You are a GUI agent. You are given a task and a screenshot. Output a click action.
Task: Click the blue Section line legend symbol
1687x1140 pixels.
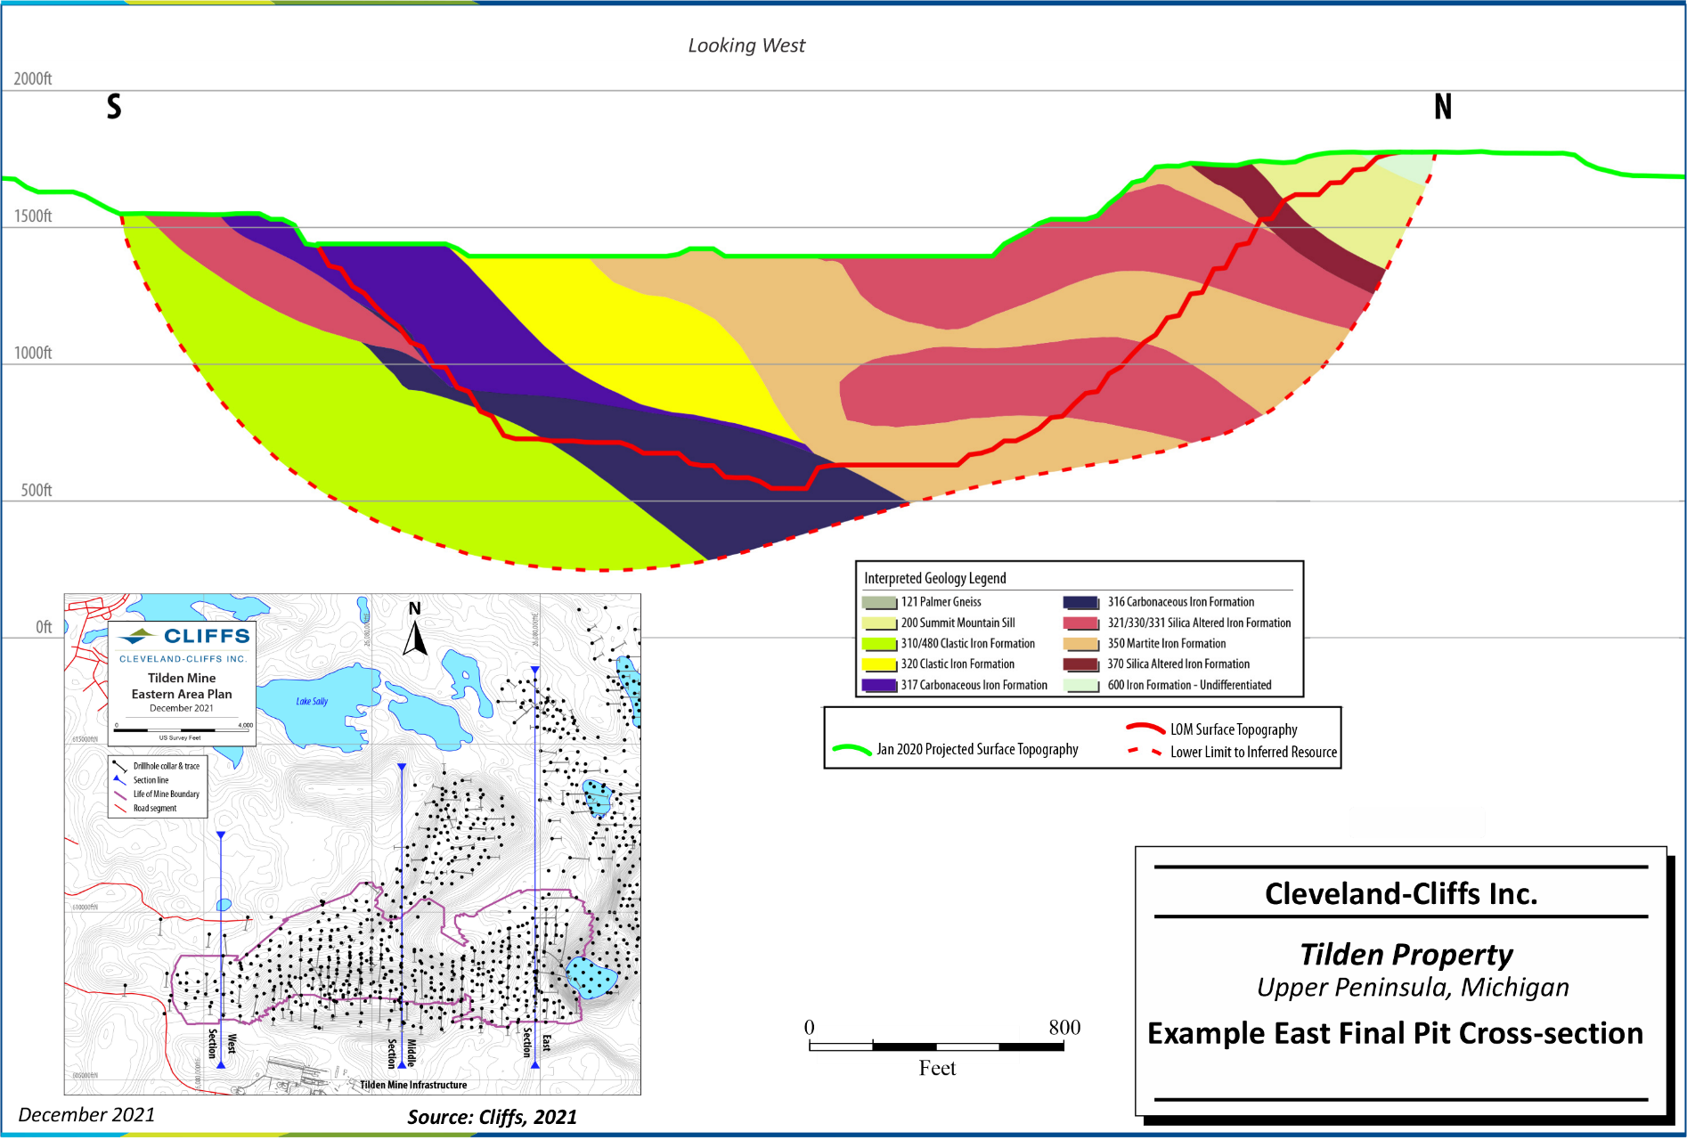[x=119, y=779]
